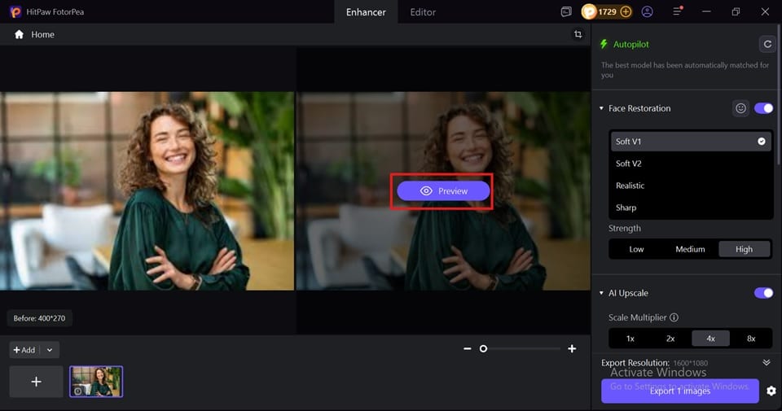
Task: Set strength to Medium
Action: [690, 249]
